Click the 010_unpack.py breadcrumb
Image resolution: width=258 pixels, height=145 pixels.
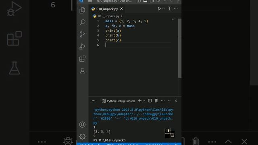pos(108,16)
